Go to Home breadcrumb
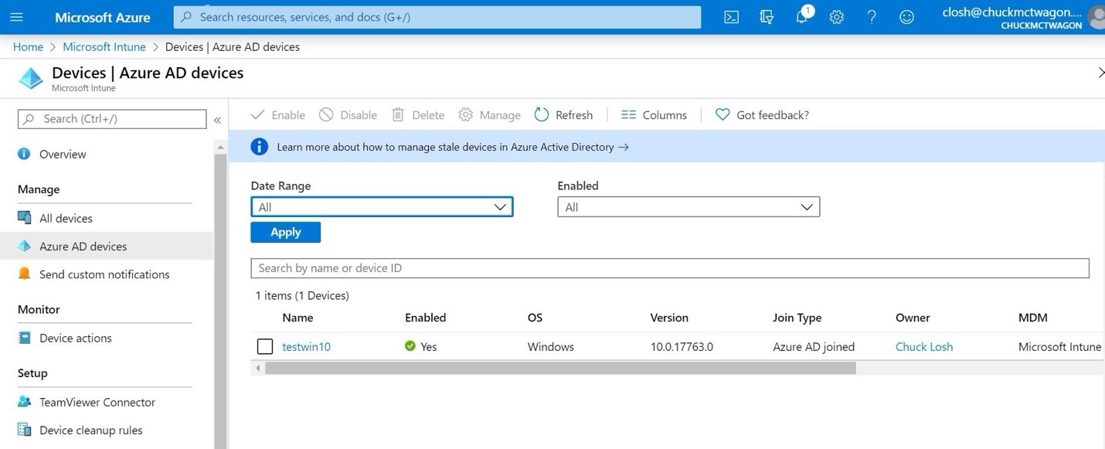The width and height of the screenshot is (1105, 449). point(28,47)
